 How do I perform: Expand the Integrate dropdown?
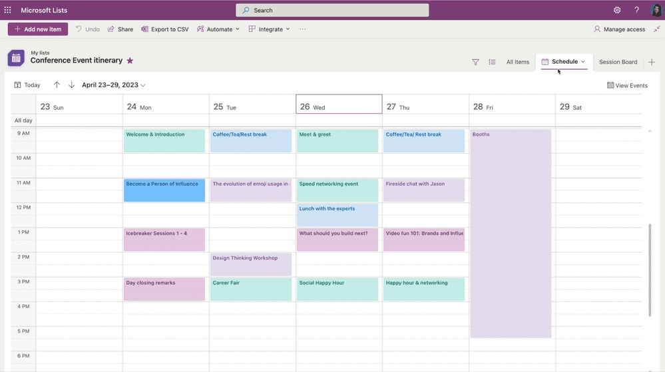pyautogui.click(x=270, y=29)
